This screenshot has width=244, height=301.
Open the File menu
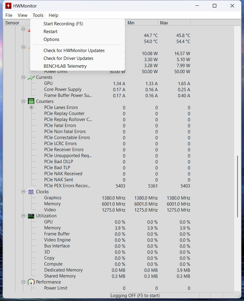pyautogui.click(x=9, y=15)
